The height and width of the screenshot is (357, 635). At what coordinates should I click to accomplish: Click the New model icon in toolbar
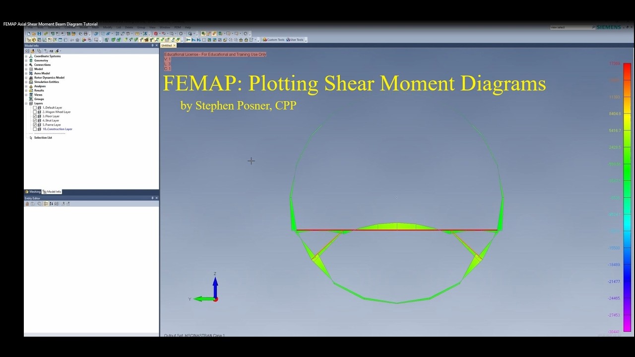(29, 33)
